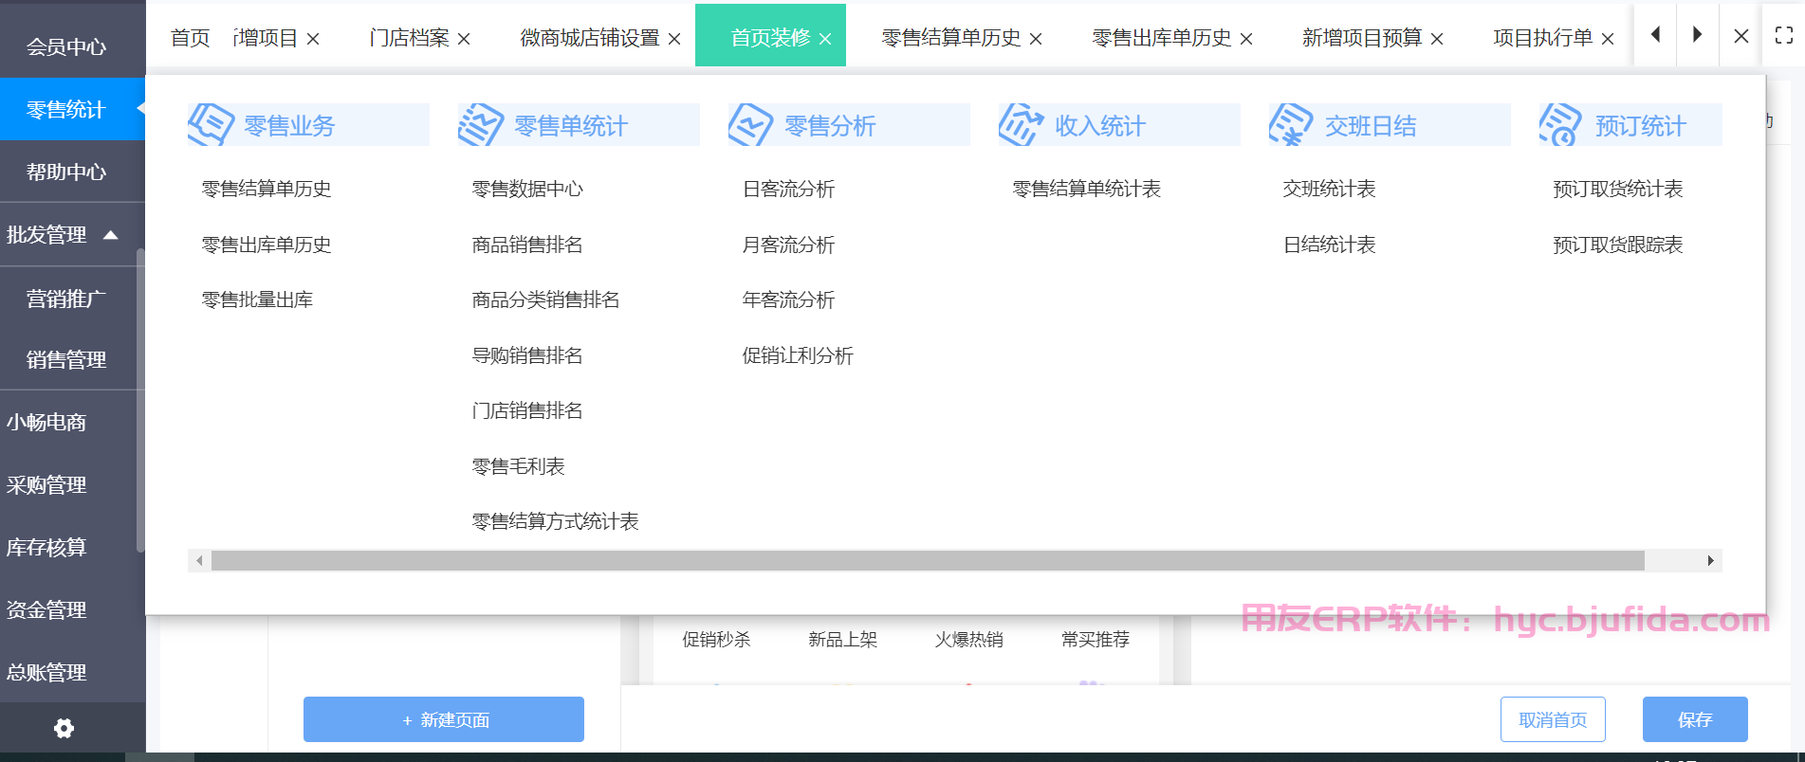This screenshot has width=1805, height=762.
Task: Click the horizontal scrollbar thumb in menu panel
Action: (928, 560)
